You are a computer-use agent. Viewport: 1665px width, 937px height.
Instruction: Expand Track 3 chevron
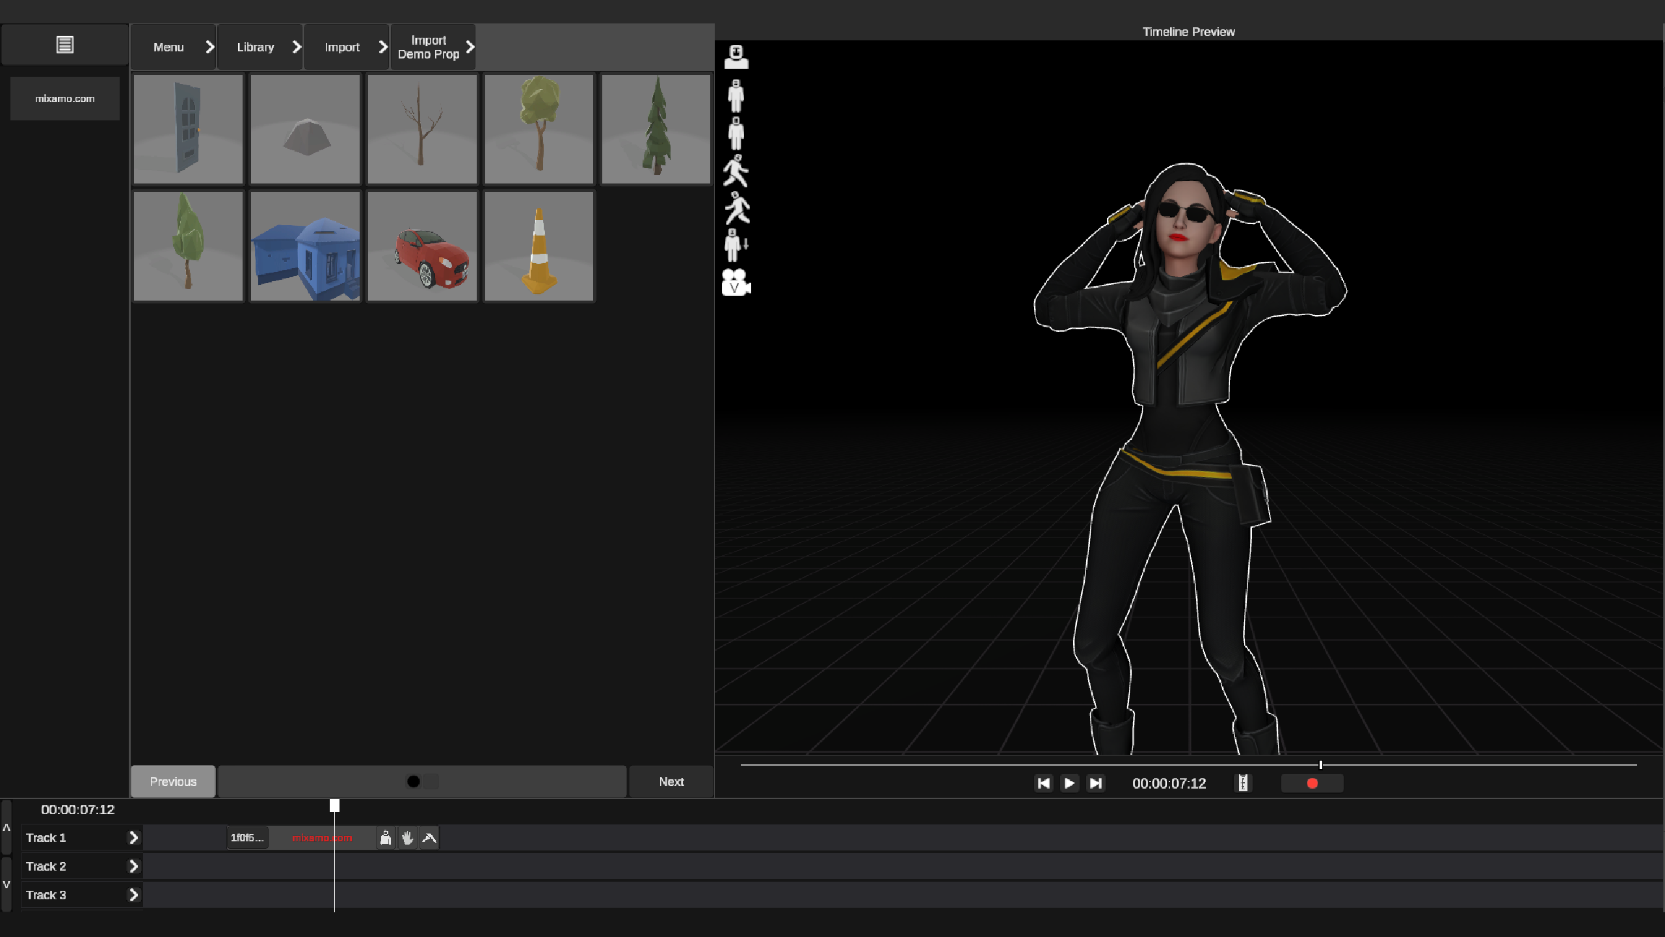pyautogui.click(x=133, y=895)
